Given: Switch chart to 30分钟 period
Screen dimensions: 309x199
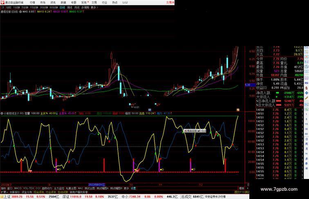Looking at the screenshot, I should point(44,7).
